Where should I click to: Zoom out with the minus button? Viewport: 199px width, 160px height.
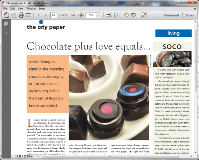click(x=74, y=15)
